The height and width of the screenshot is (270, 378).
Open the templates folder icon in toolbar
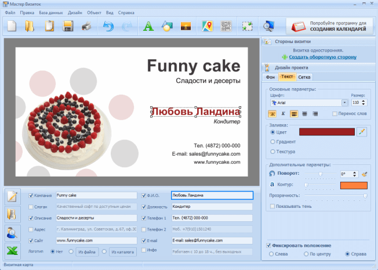[30, 26]
